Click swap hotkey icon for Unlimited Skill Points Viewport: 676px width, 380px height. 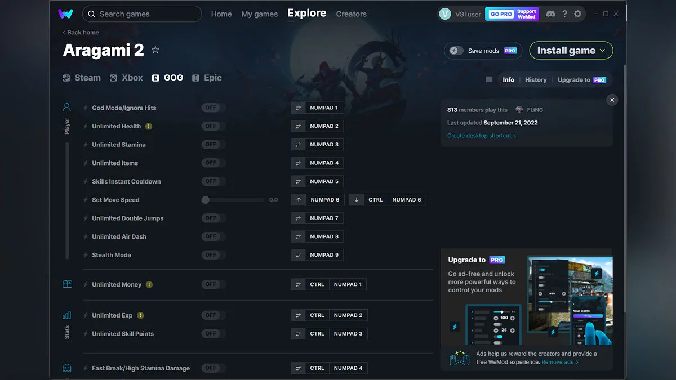(298, 334)
